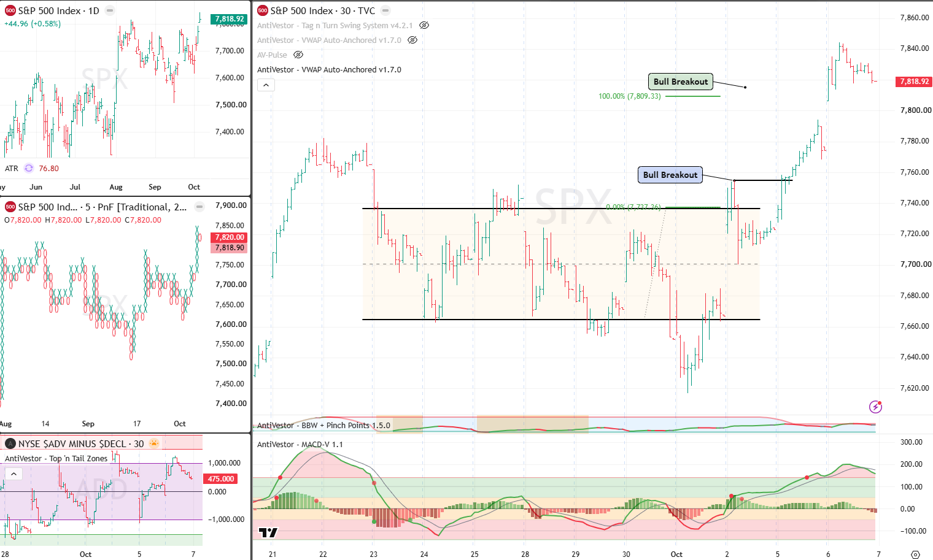933x560 pixels.
Task: Click the +44.96 (+0.58%) change value
Action: click(x=33, y=24)
